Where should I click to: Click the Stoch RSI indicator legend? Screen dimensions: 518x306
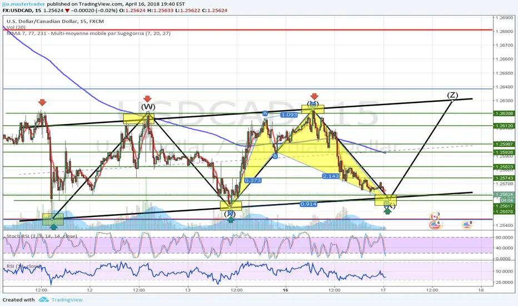pyautogui.click(x=42, y=236)
